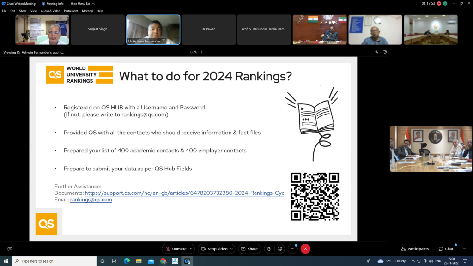The image size is (473, 266).
Task: Hide Menu Bar toggle at top
Action: point(83,4)
